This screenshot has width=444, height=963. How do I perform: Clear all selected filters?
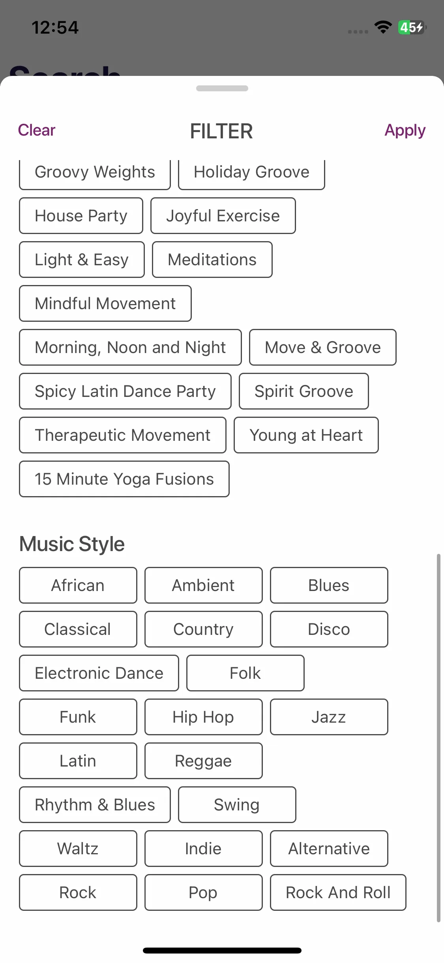point(37,130)
